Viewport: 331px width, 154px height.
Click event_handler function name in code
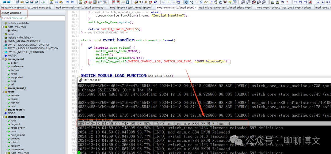118,40
